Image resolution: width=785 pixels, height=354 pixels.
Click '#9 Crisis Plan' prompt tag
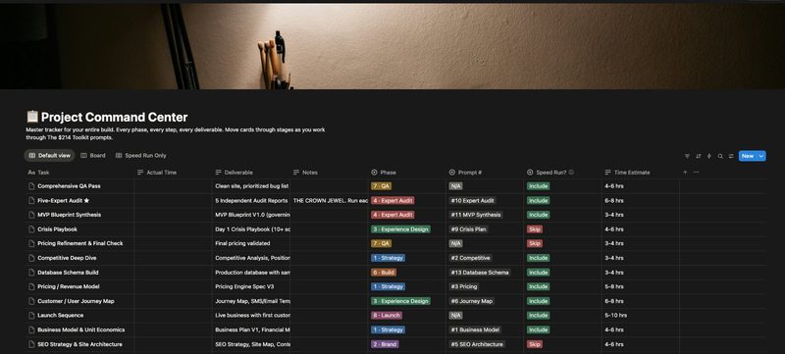pyautogui.click(x=469, y=229)
